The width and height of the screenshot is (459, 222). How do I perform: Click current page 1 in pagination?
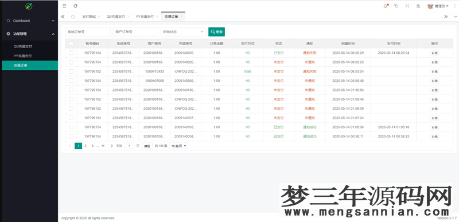[x=78, y=146]
